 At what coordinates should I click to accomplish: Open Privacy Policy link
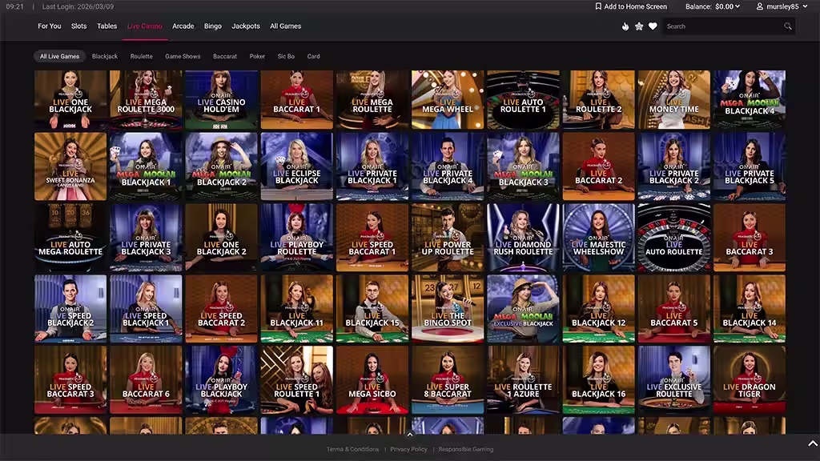[408, 449]
